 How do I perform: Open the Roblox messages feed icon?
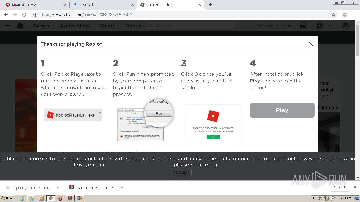(x=304, y=26)
